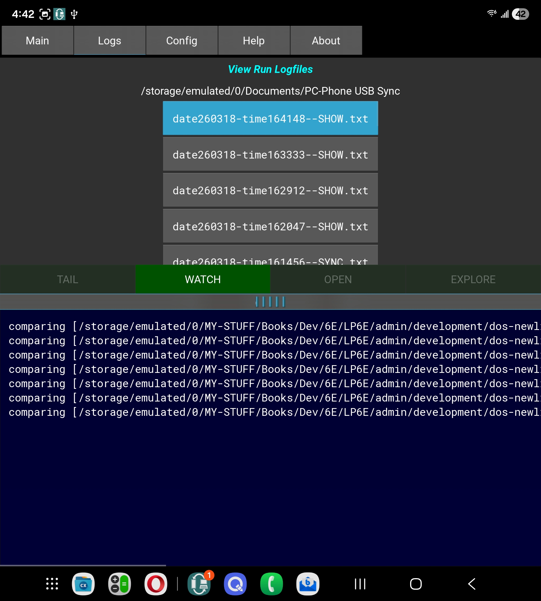The height and width of the screenshot is (601, 541).
Task: Switch to the Config tab
Action: [x=182, y=40]
